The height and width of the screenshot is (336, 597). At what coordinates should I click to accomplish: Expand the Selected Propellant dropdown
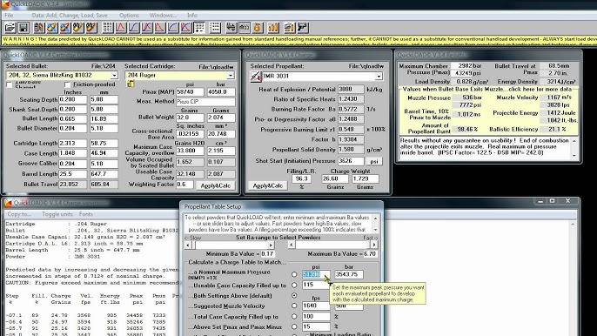pyautogui.click(x=379, y=77)
